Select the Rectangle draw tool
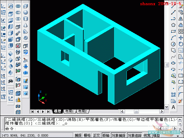This screenshot has height=138, width=184. coord(173,31)
